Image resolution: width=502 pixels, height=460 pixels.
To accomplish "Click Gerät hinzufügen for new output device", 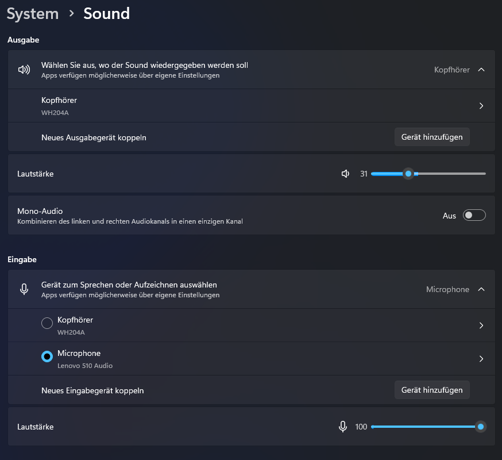I will [x=432, y=137].
